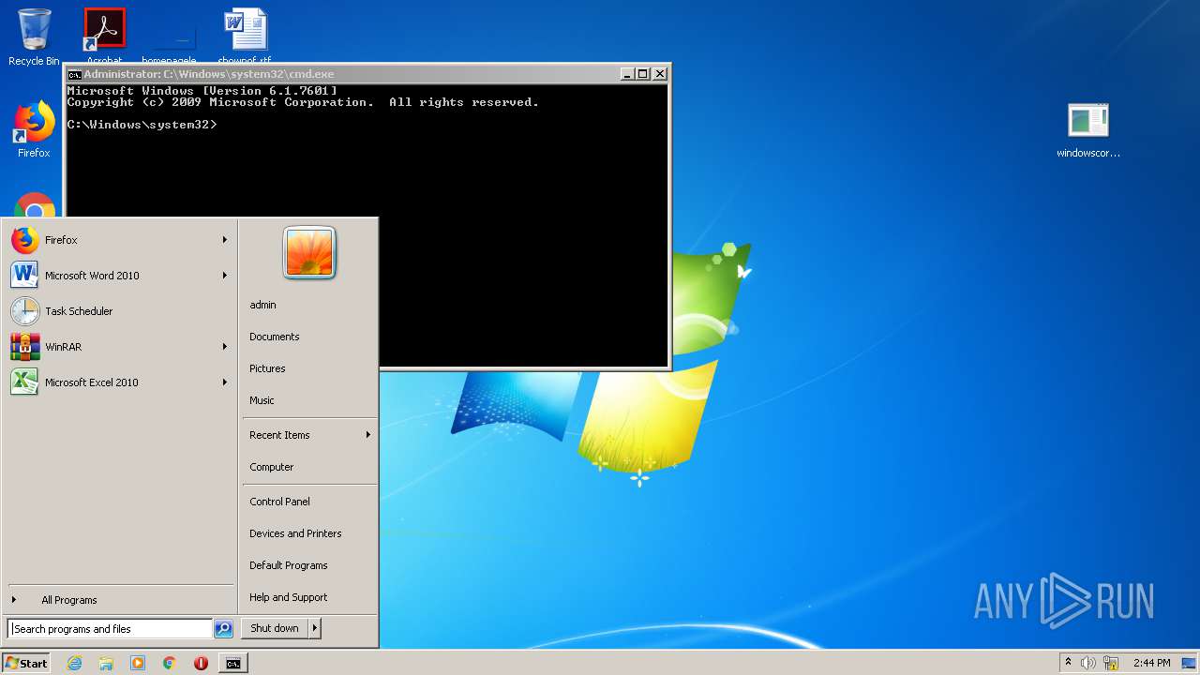The height and width of the screenshot is (675, 1200).
Task: Open Internet Explorer from the taskbar
Action: [x=74, y=663]
